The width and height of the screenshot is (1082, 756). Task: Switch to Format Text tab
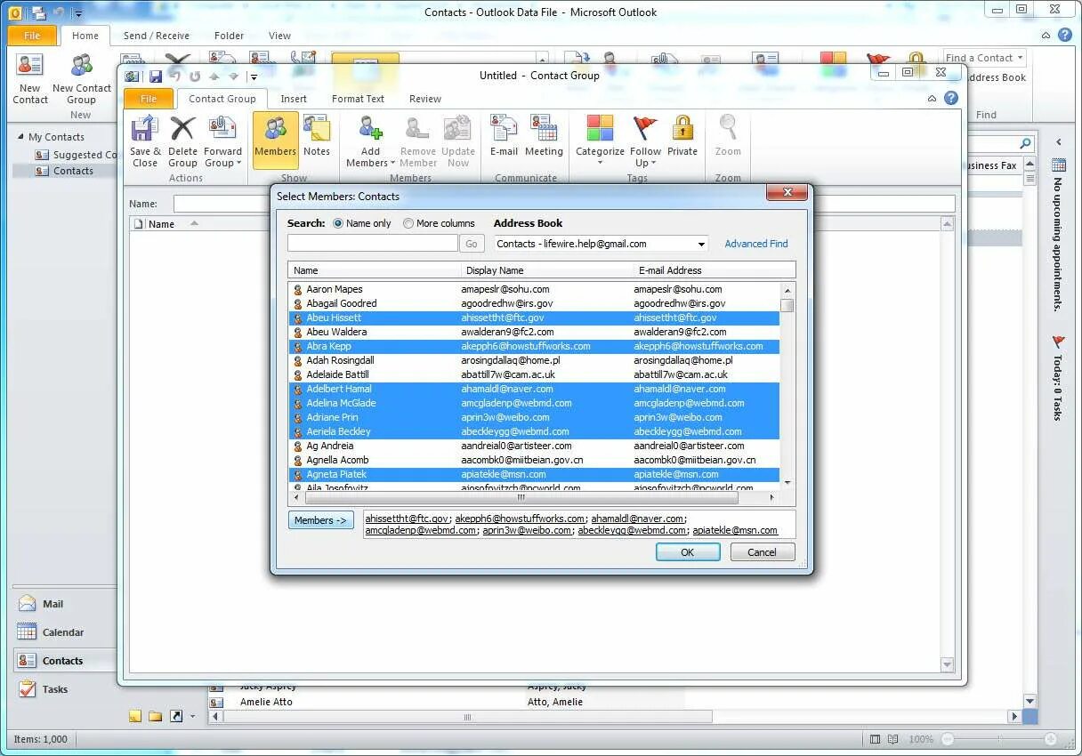pos(358,99)
